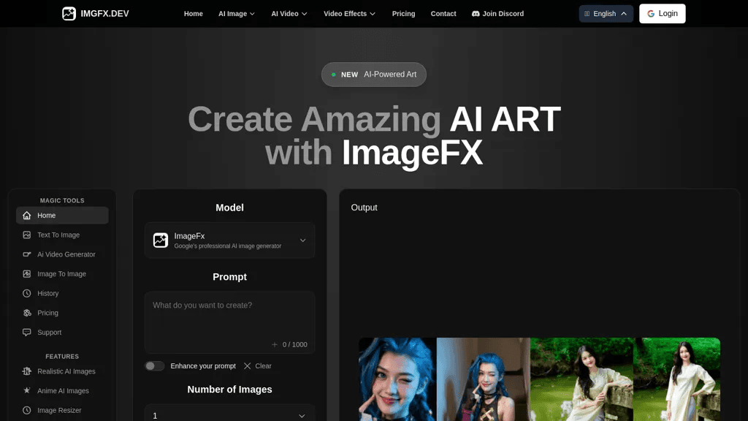Image resolution: width=748 pixels, height=421 pixels.
Task: Open Pricing in the top navigation
Action: pyautogui.click(x=403, y=14)
